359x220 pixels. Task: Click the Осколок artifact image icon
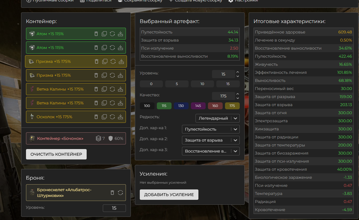(32, 117)
